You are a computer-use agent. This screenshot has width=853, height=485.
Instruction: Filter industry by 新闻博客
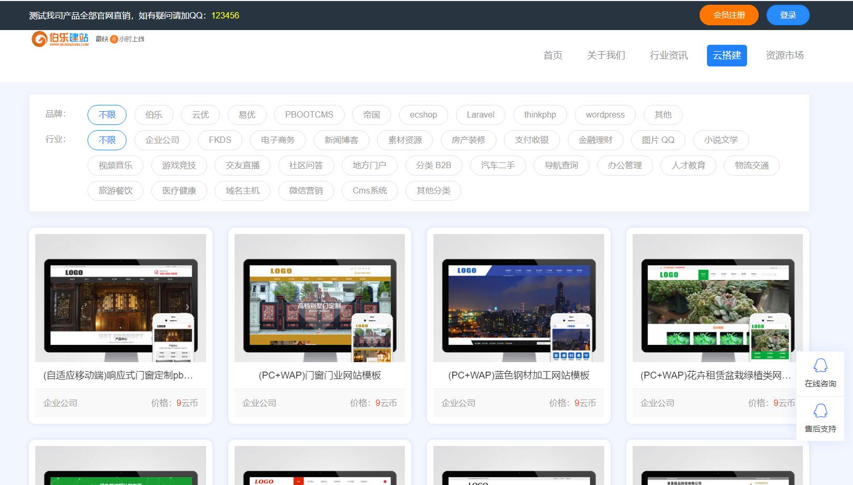(x=341, y=140)
